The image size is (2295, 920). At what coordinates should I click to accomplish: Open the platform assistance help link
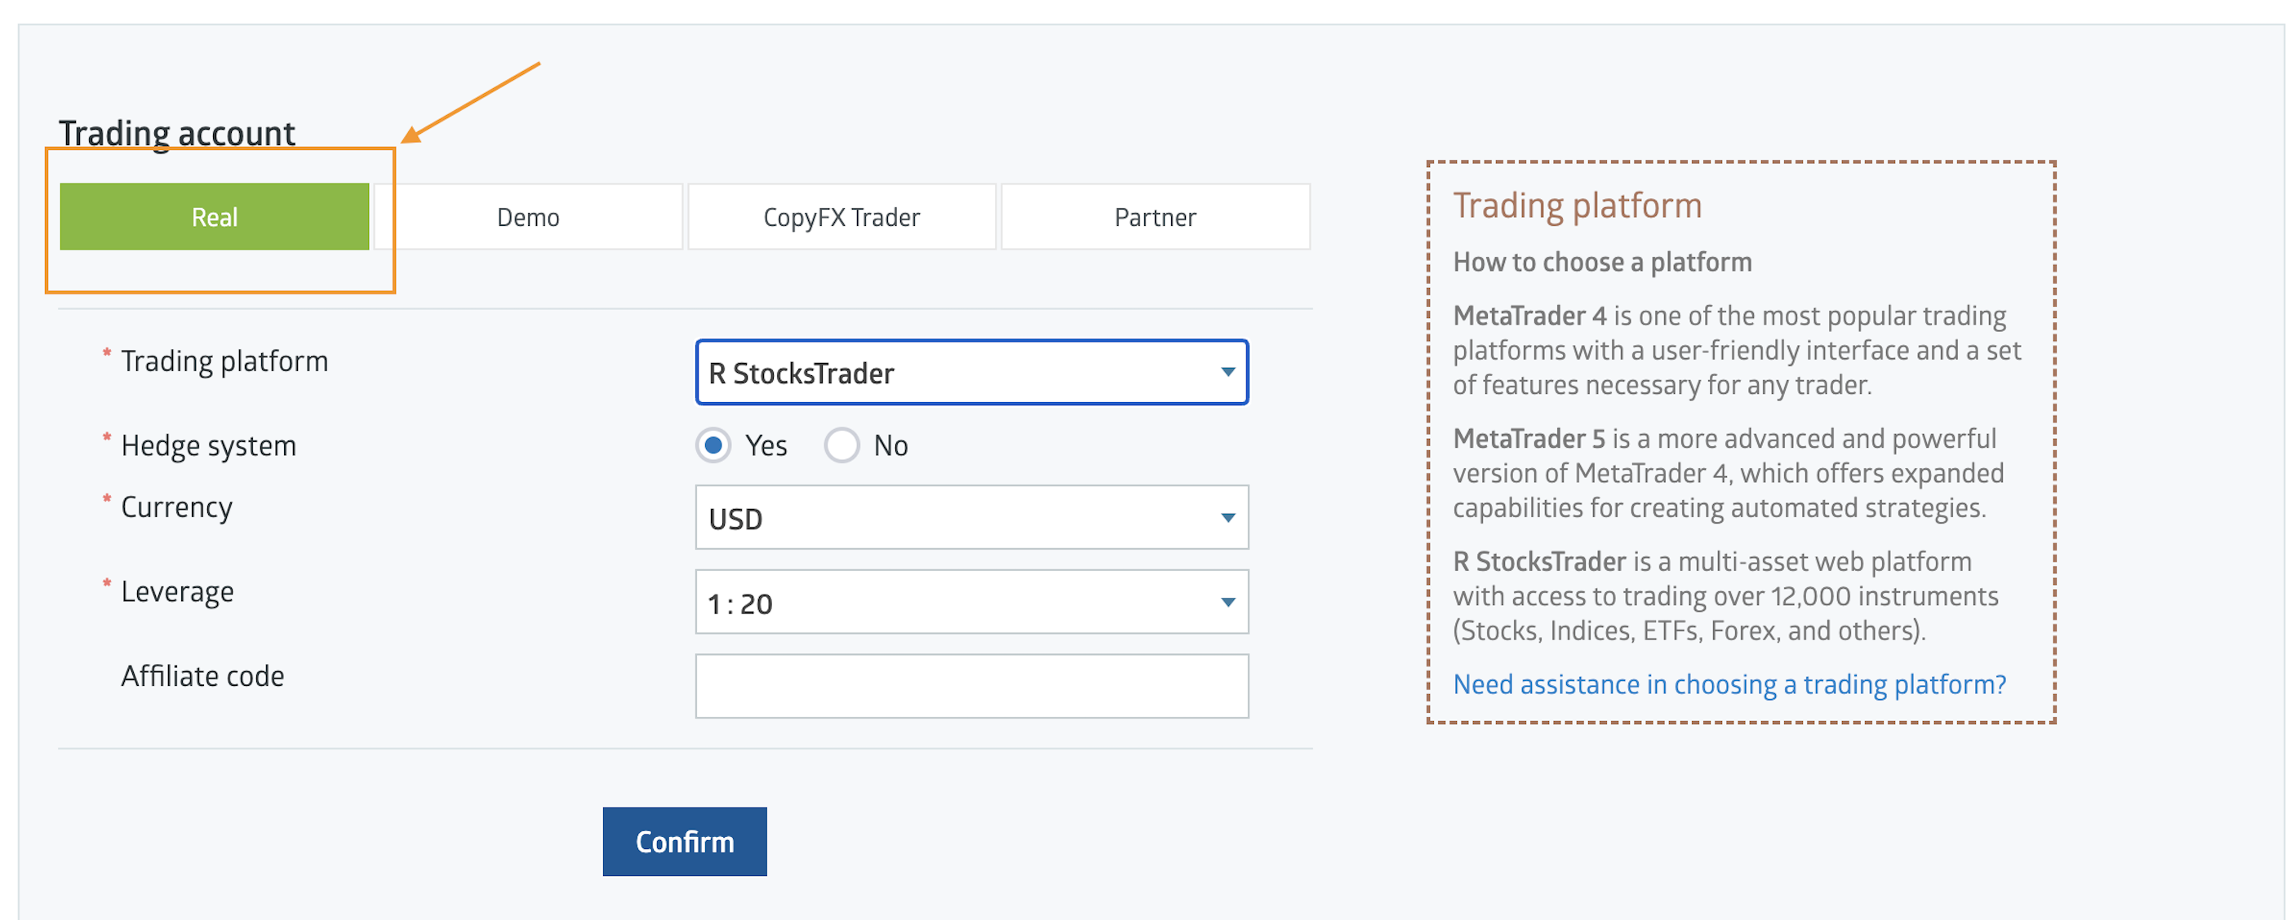coord(1729,684)
